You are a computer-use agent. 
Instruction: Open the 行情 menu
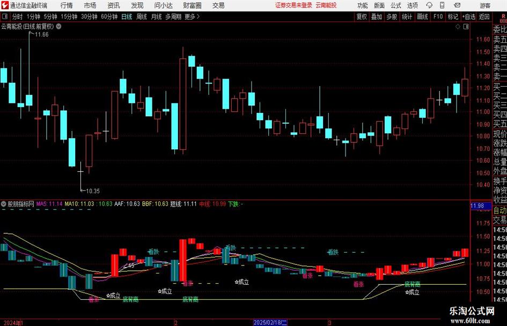point(67,5)
